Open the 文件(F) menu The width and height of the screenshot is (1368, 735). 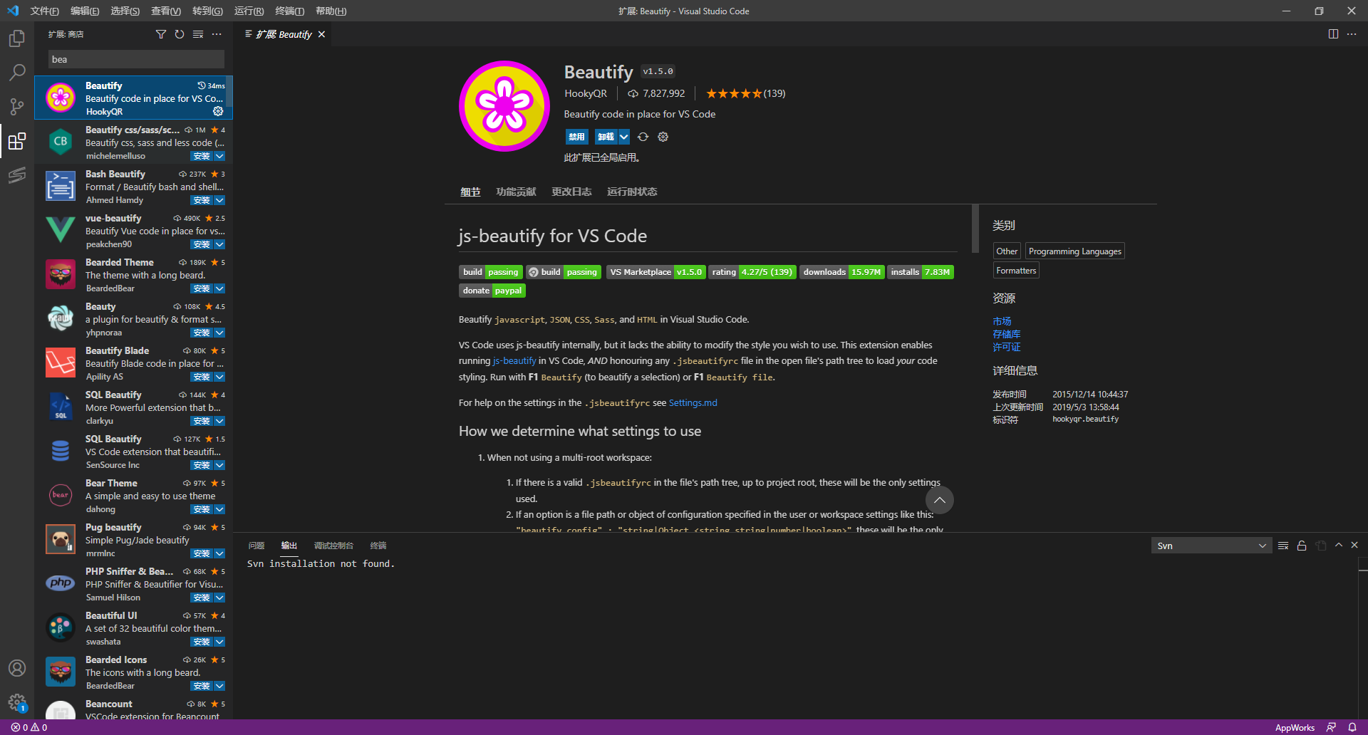44,11
